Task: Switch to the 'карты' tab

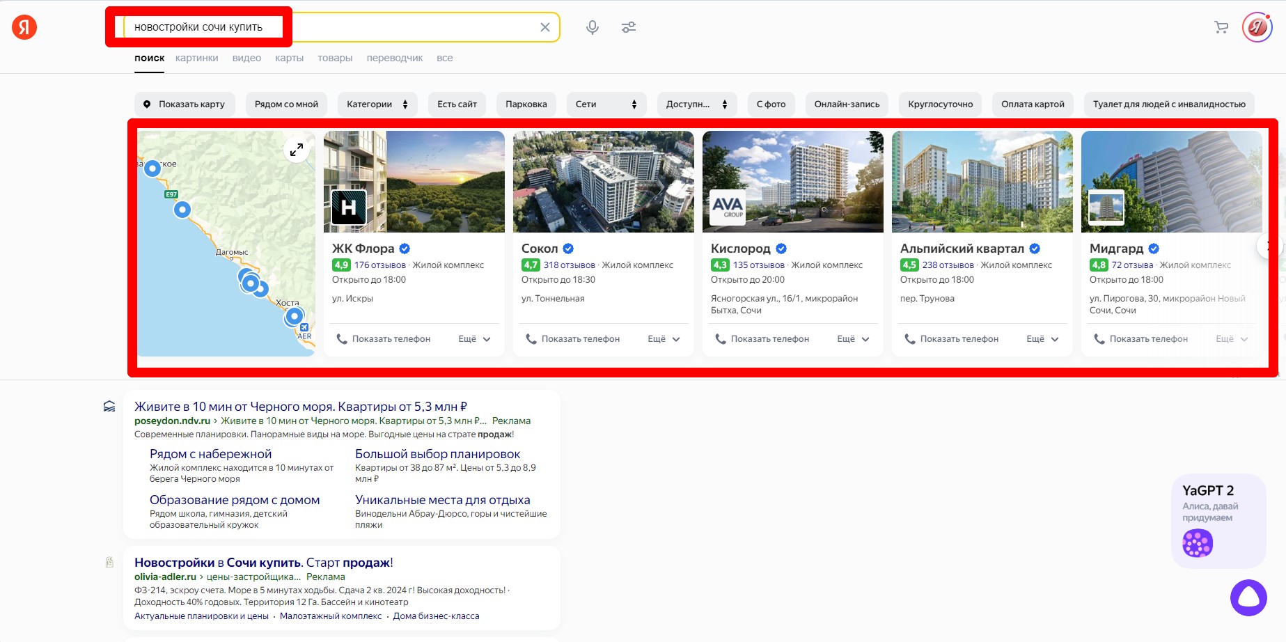Action: coord(289,58)
